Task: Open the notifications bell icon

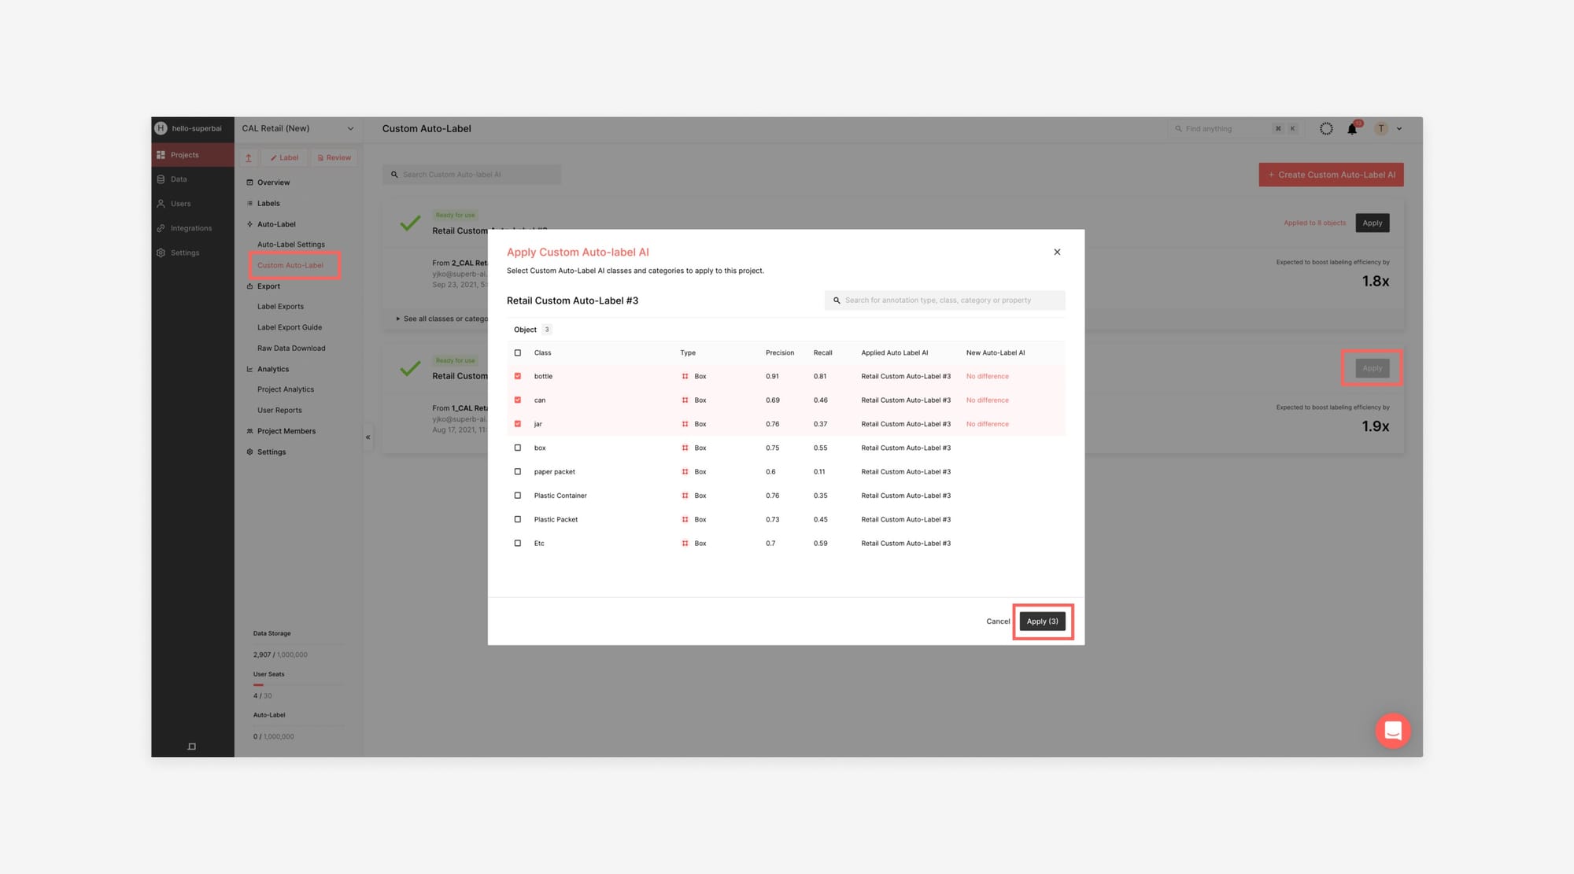Action: tap(1352, 128)
